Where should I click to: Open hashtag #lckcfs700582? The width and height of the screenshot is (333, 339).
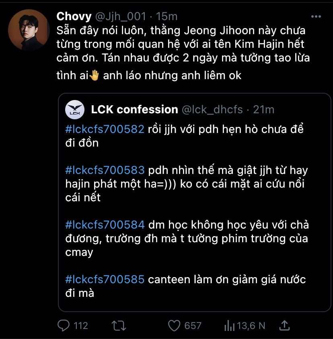105,129
